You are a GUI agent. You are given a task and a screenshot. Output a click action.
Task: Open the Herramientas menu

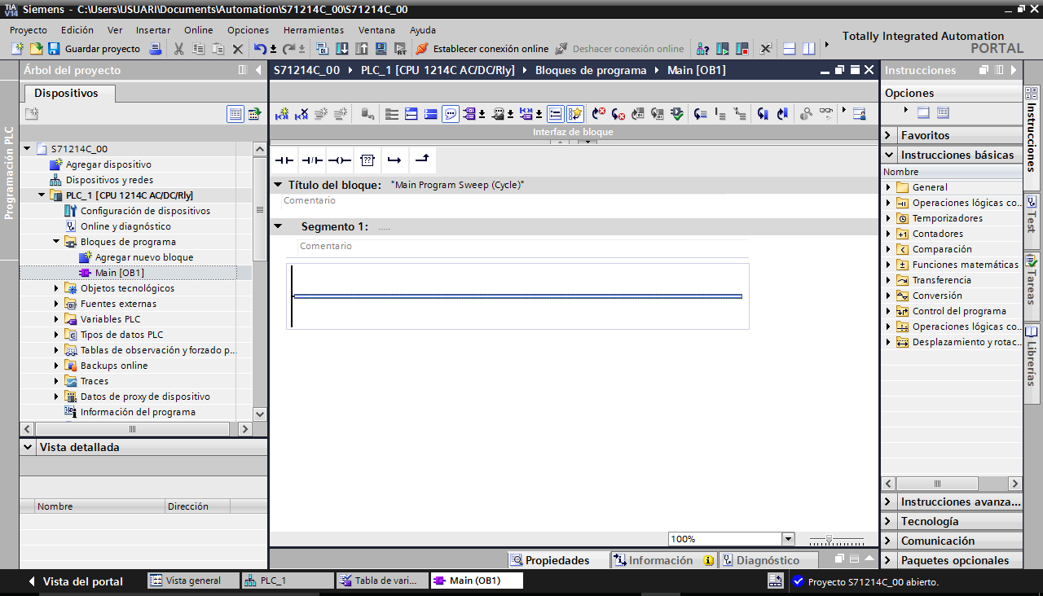[x=313, y=30]
